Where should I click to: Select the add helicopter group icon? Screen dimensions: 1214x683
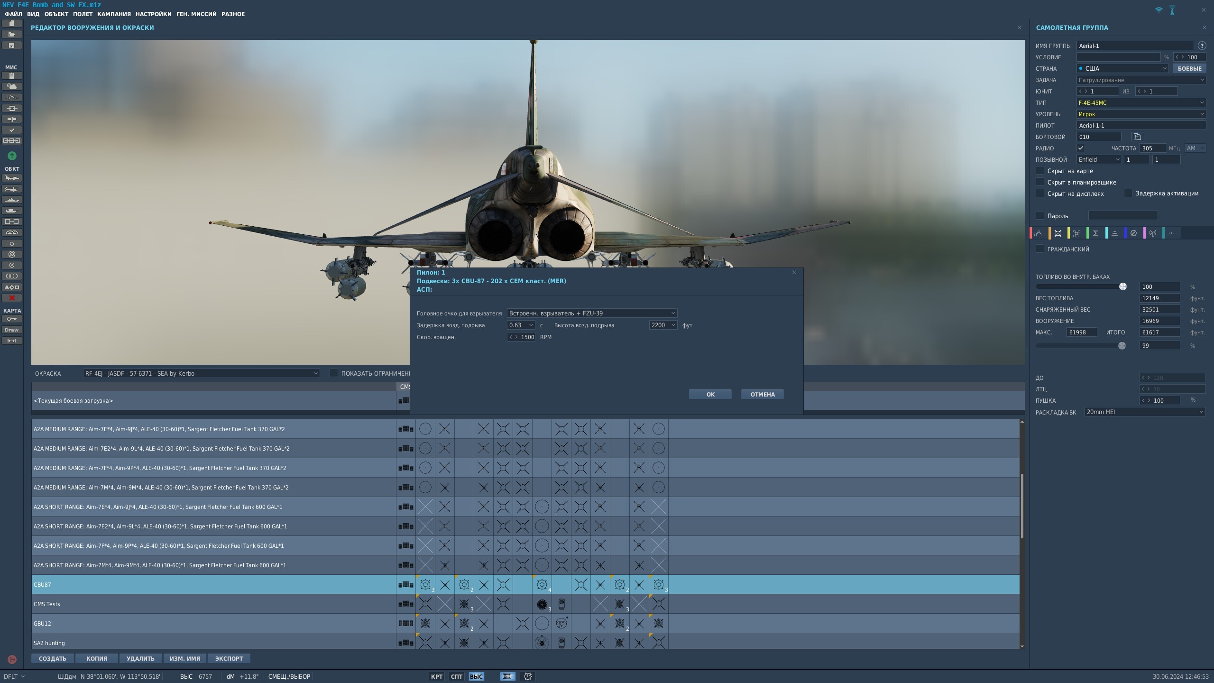point(12,189)
